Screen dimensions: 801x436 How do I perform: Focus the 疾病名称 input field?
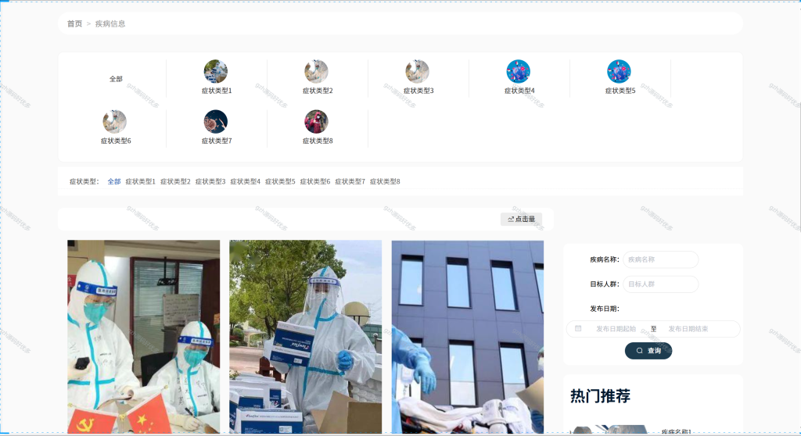click(660, 259)
